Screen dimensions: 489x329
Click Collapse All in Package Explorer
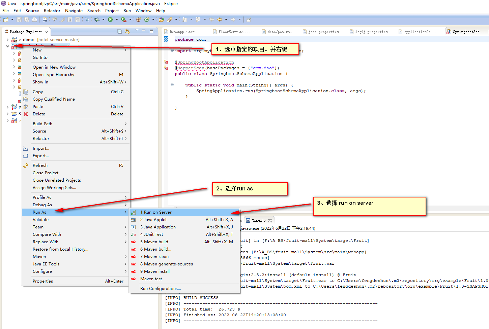pos(120,31)
